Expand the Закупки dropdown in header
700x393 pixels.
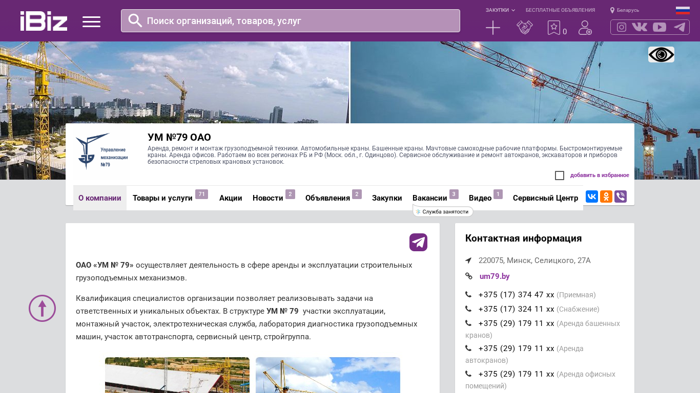tap(500, 10)
